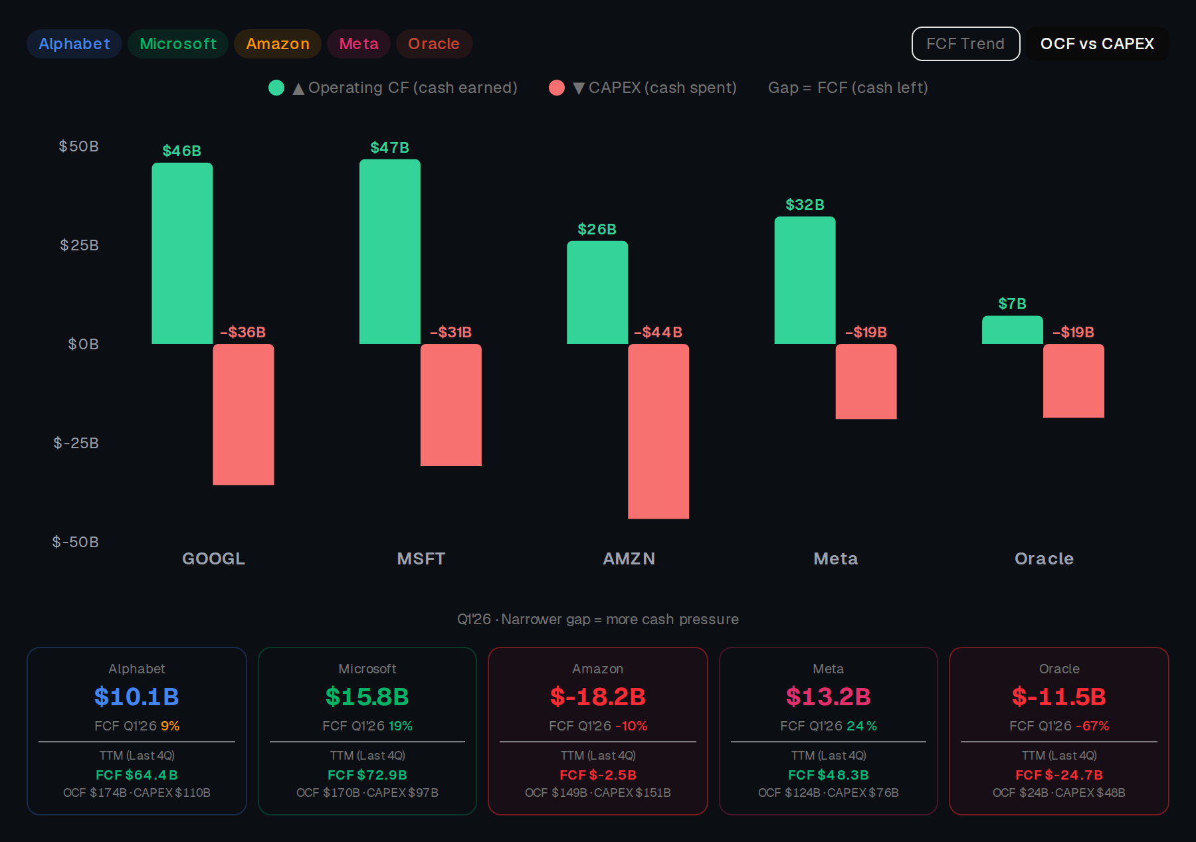Click the Oracle green operating cash flow bar

coord(1013,330)
